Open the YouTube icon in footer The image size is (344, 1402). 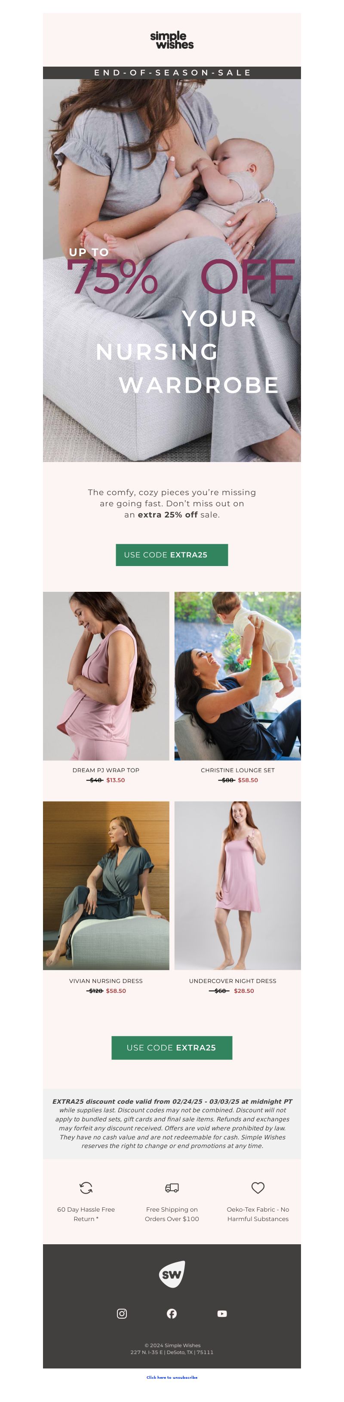coord(222,1313)
